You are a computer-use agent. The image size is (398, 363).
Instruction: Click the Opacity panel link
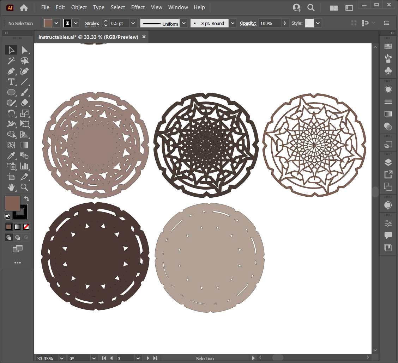(248, 23)
